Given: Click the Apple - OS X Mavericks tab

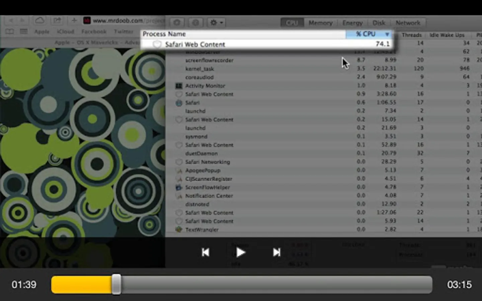Looking at the screenshot, I should point(96,42).
